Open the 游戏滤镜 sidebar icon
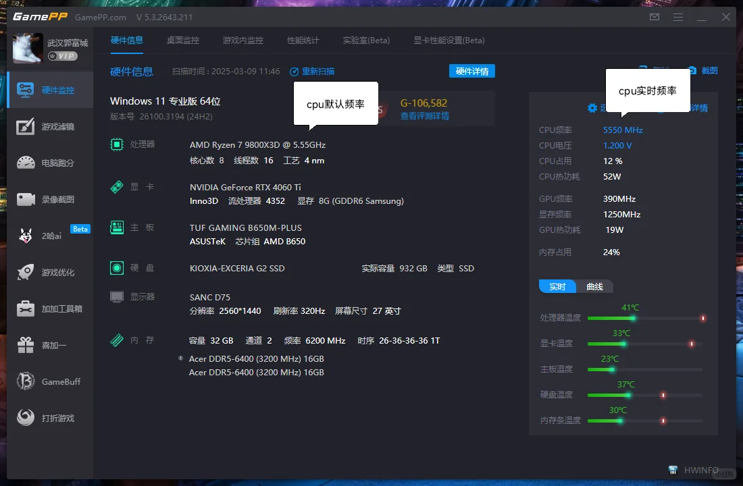743x486 pixels. (x=26, y=126)
